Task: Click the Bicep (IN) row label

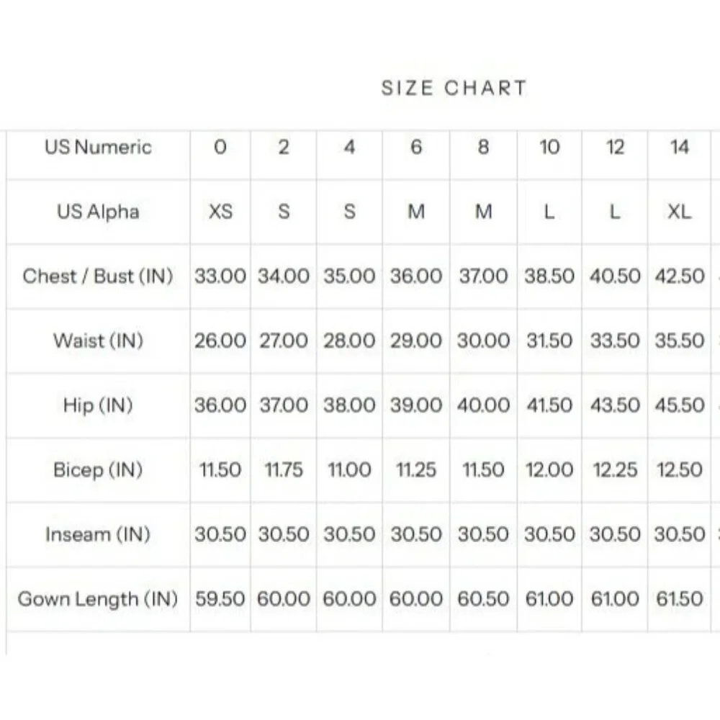Action: pos(98,470)
